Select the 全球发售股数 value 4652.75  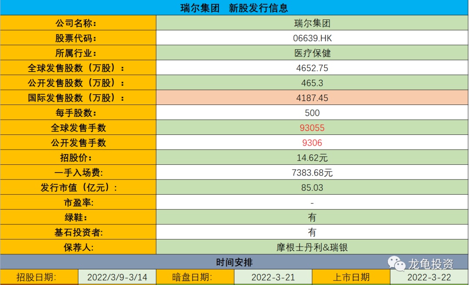[312, 68]
